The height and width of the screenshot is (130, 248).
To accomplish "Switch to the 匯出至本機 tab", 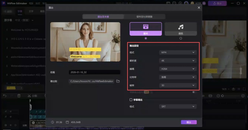I will click(103, 17).
